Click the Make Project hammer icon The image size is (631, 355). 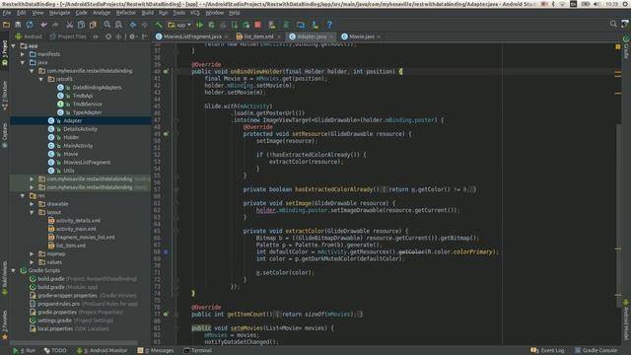[159, 25]
